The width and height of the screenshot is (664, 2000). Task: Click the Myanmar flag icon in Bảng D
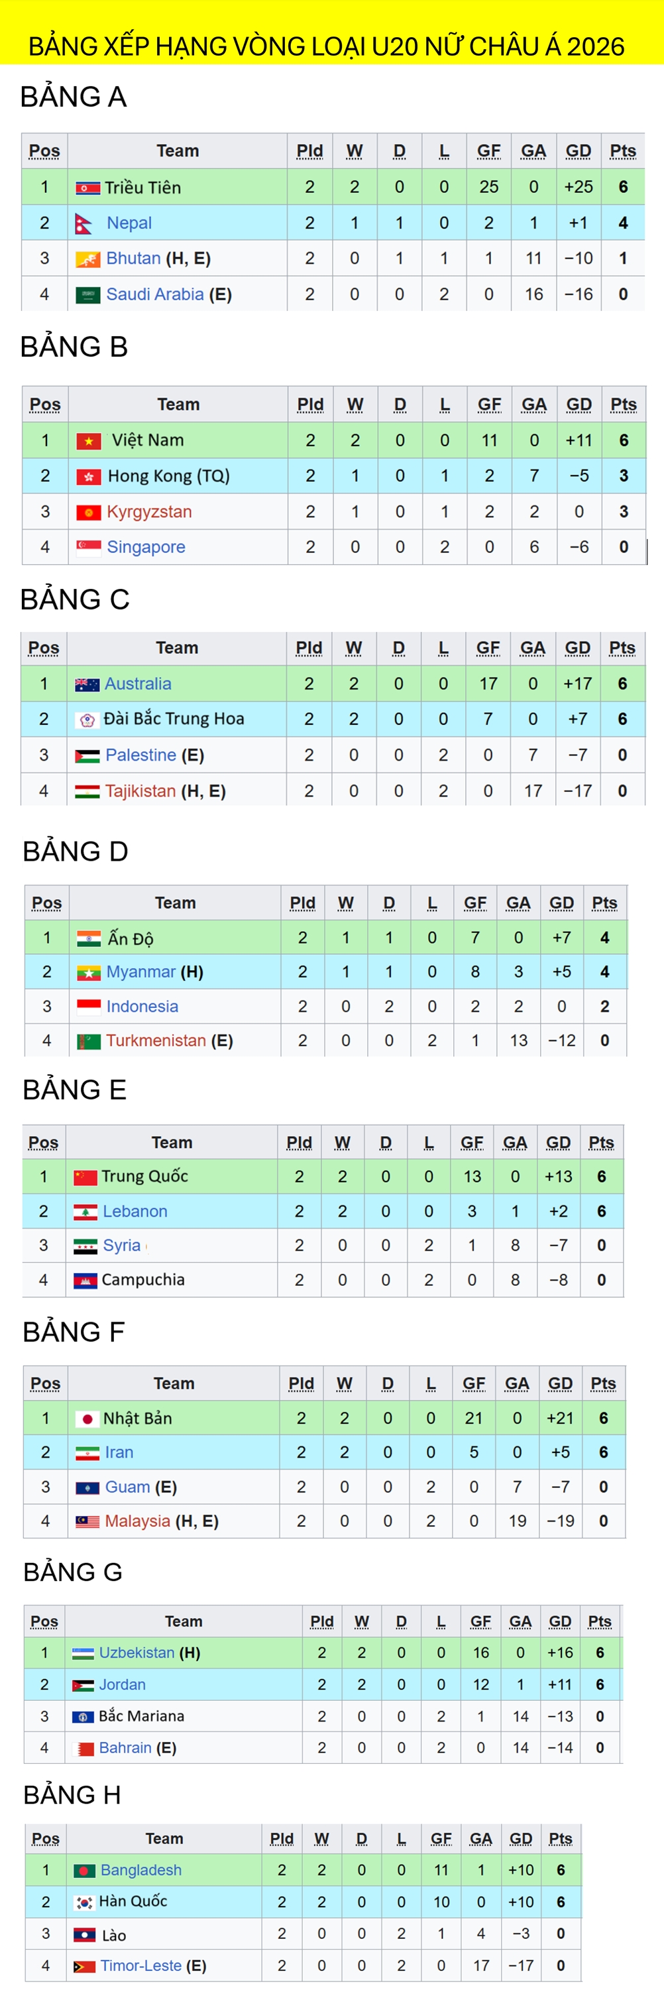point(89,973)
